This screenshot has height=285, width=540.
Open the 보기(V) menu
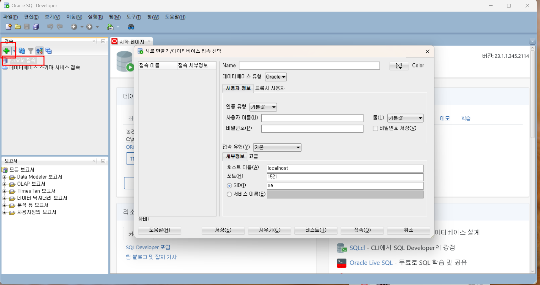click(52, 17)
